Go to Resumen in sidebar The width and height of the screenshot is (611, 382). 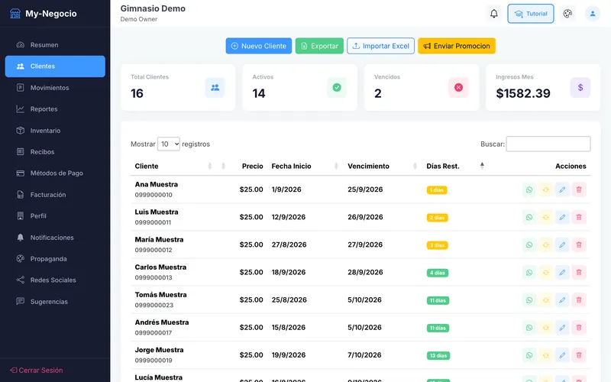[55, 45]
